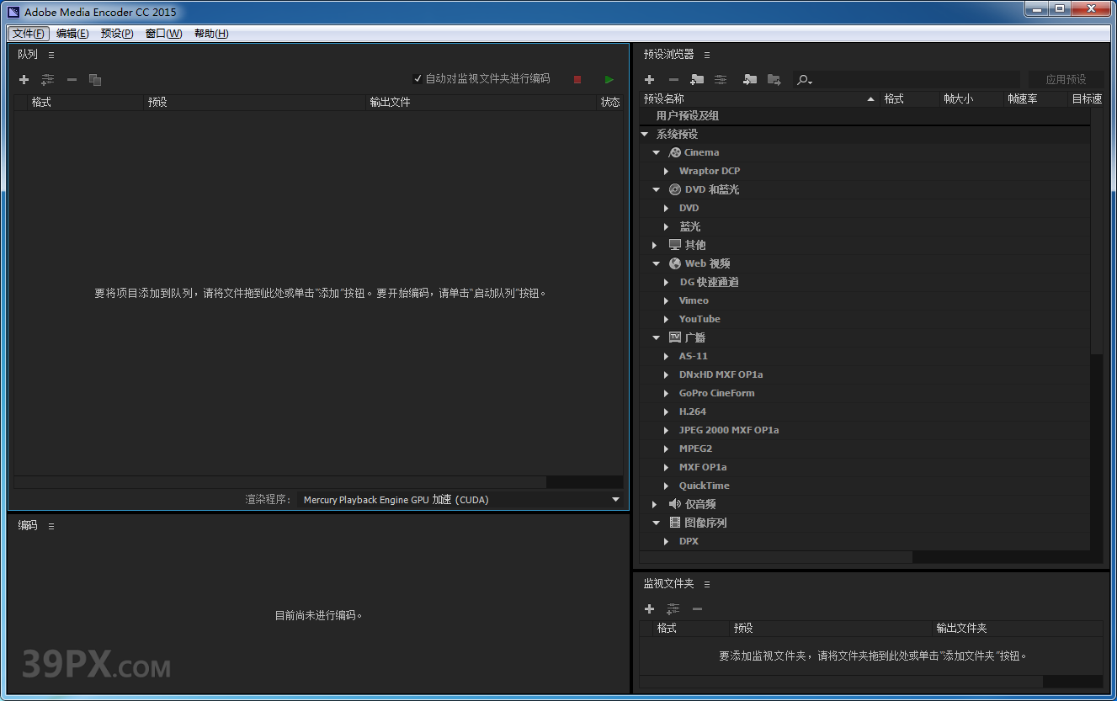Viewport: 1117px width, 701px height.
Task: Select the QuickTime preset row
Action: [864, 486]
